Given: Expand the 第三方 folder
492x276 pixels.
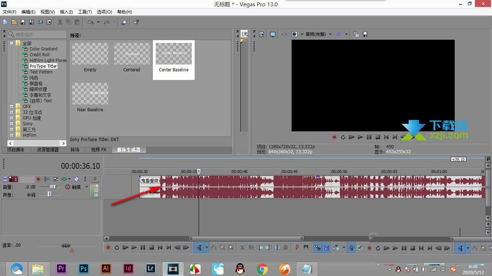Looking at the screenshot, I should click(x=12, y=129).
